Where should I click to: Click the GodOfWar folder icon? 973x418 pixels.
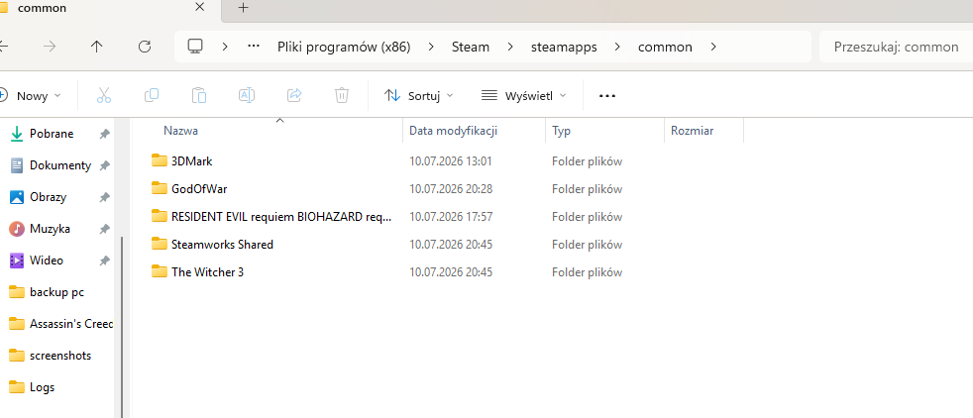[x=160, y=188]
